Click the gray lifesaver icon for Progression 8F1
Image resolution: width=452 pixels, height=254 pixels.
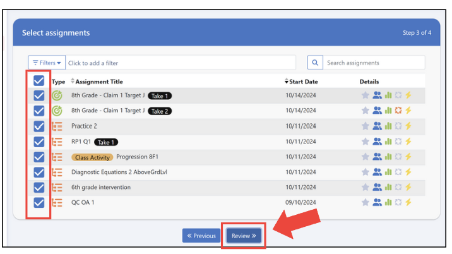pyautogui.click(x=398, y=157)
